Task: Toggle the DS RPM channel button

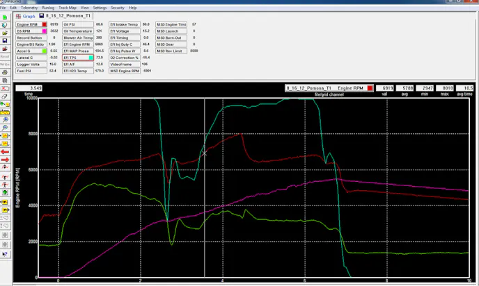Action: tap(28, 31)
